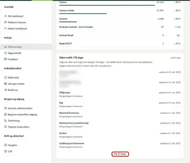The image size is (190, 163).
Task: Open Telefonbog menu item
Action: tap(14, 121)
